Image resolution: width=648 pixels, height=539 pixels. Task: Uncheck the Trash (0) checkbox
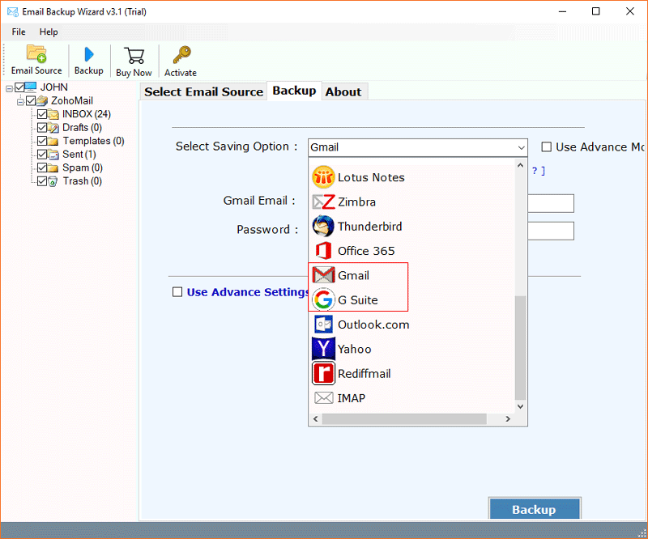(42, 181)
